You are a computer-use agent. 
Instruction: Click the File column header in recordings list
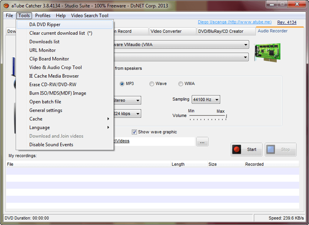88,164
